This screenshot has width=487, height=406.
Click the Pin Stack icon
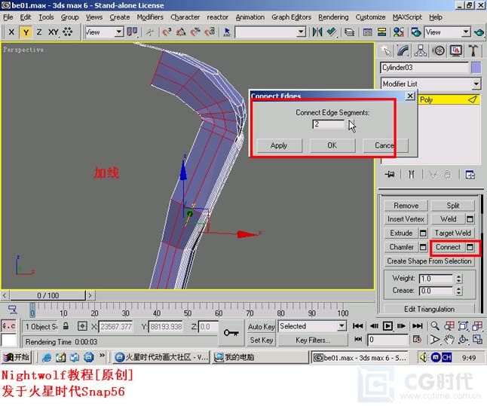390,175
